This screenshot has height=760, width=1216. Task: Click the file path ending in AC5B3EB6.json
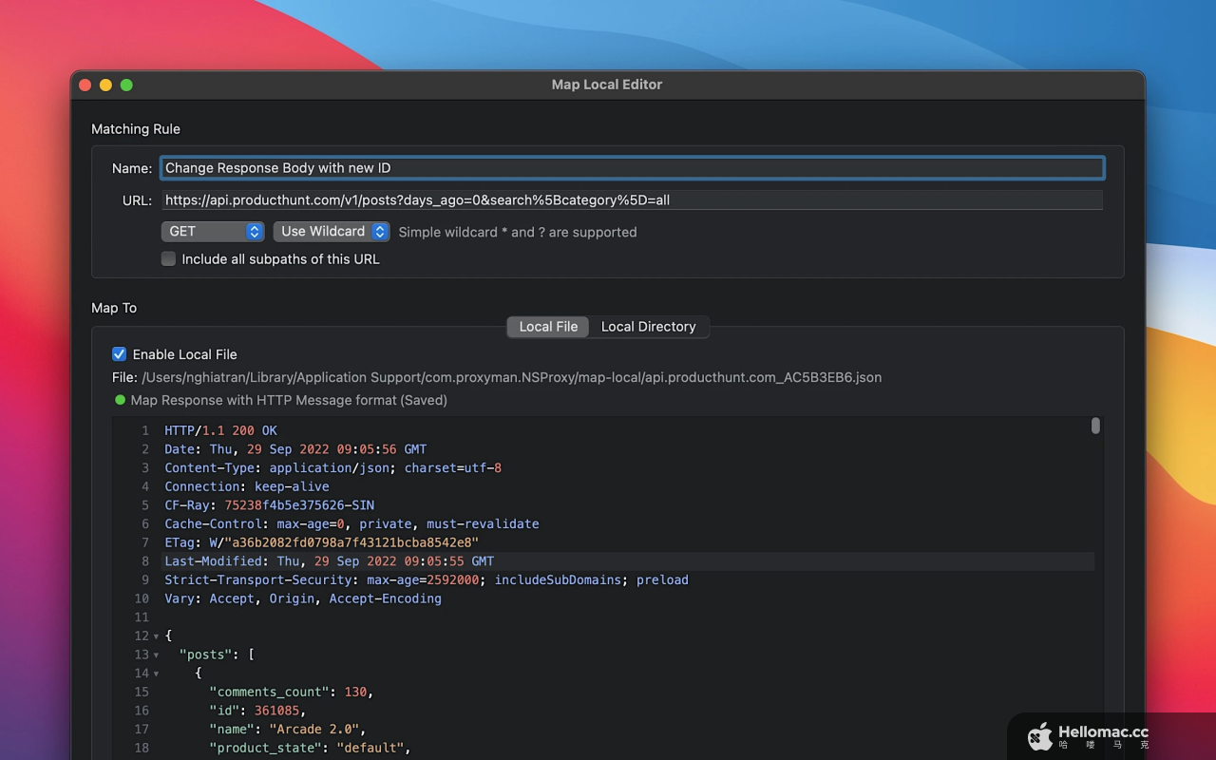point(511,377)
